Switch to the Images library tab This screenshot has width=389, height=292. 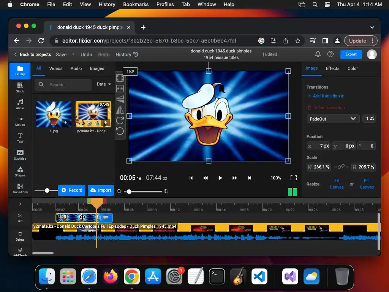tap(97, 68)
